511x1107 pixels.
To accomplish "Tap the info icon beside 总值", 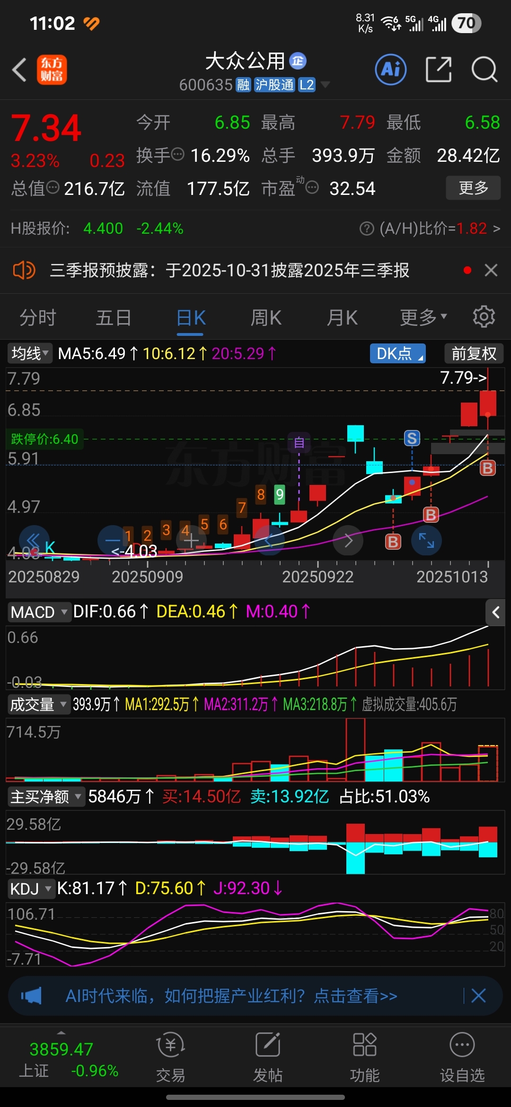I will click(53, 188).
